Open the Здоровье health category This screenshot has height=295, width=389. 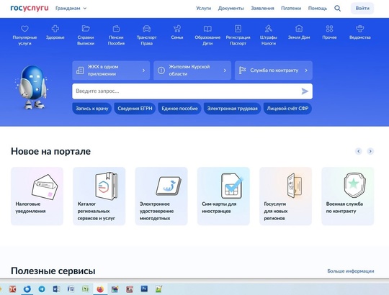point(55,32)
